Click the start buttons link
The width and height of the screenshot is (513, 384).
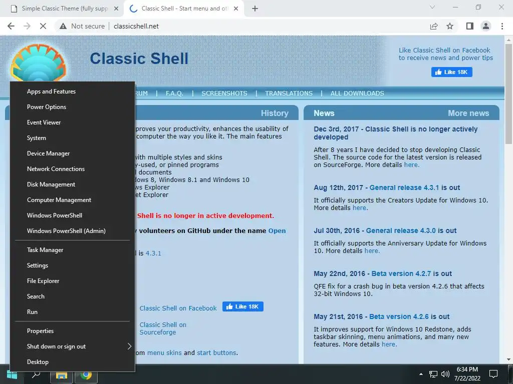[x=216, y=353]
